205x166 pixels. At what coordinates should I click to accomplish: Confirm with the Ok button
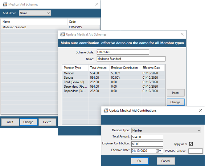140,161
